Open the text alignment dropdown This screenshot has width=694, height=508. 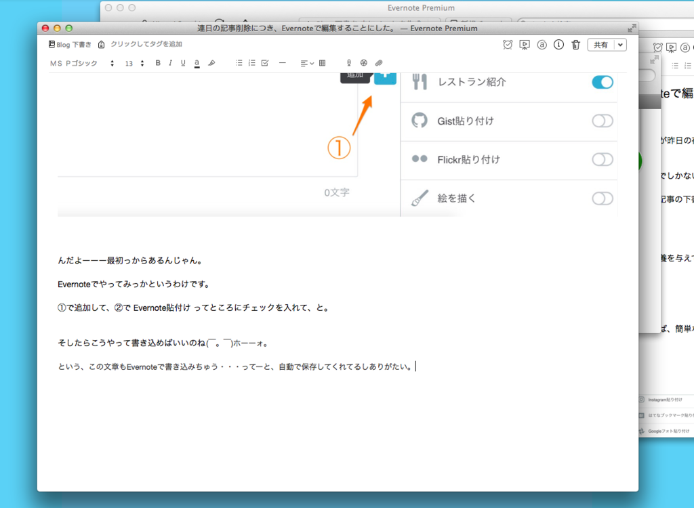[307, 63]
